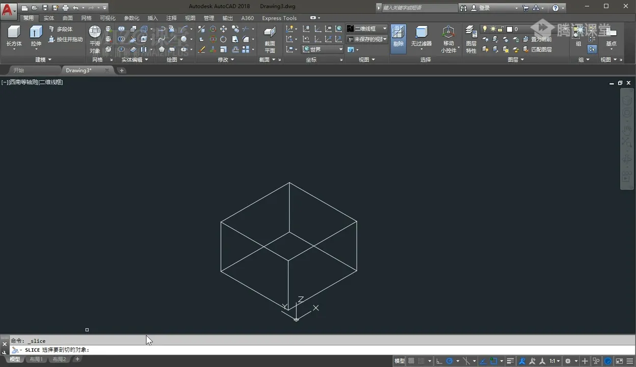636x367 pixels.
Task: Click the Save icon in quick access toolbar
Action: [44, 8]
